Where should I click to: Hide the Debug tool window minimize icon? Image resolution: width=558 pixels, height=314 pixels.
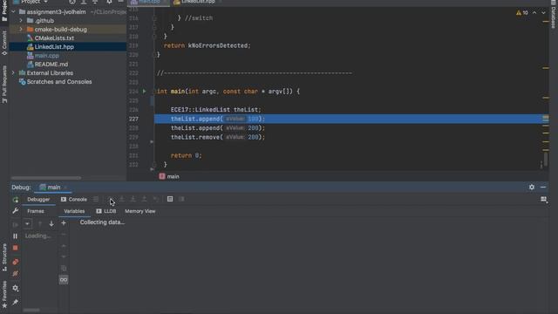coord(543,187)
